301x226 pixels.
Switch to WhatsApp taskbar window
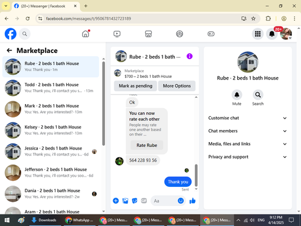click(x=79, y=220)
